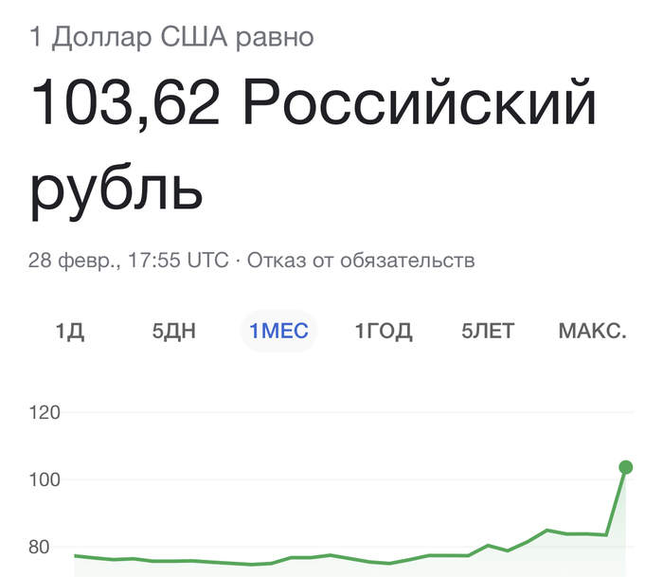Click the word рубль in the heading
Image resolution: width=663 pixels, height=577 pixels.
point(116,188)
